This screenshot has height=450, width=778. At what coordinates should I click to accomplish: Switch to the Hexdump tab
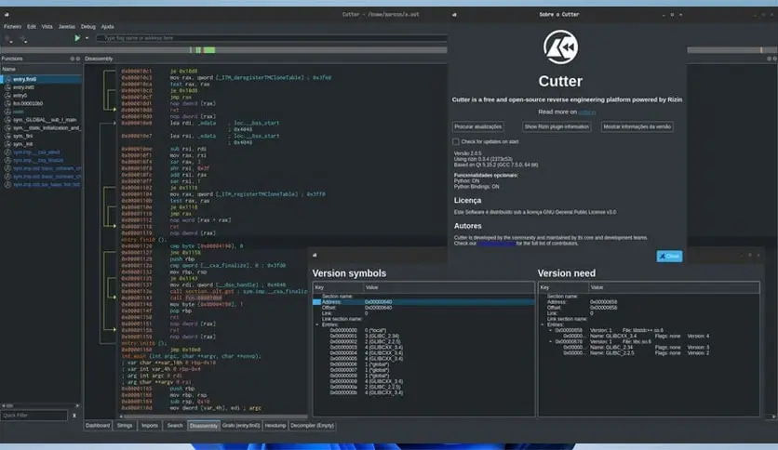pyautogui.click(x=275, y=425)
